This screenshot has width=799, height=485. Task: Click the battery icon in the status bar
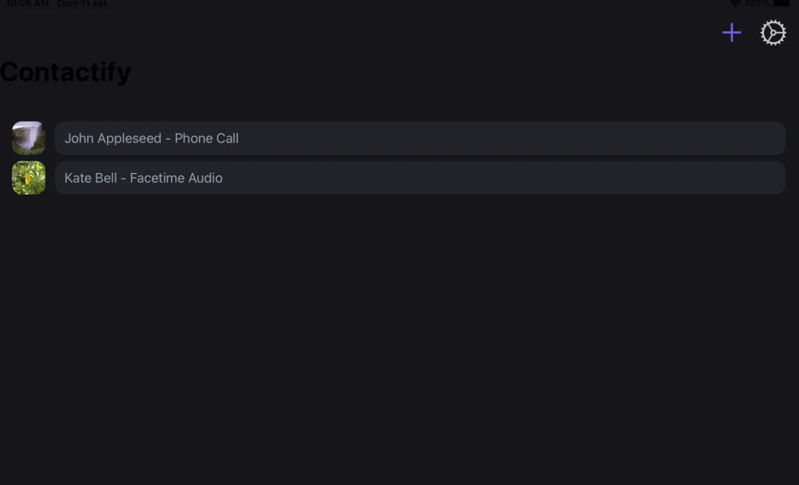click(781, 4)
